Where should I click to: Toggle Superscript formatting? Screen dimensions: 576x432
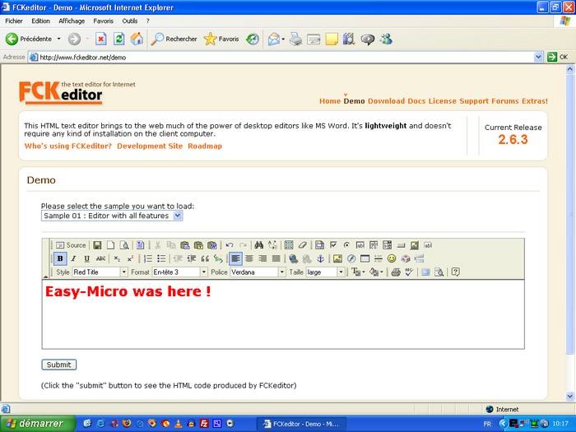[130, 258]
